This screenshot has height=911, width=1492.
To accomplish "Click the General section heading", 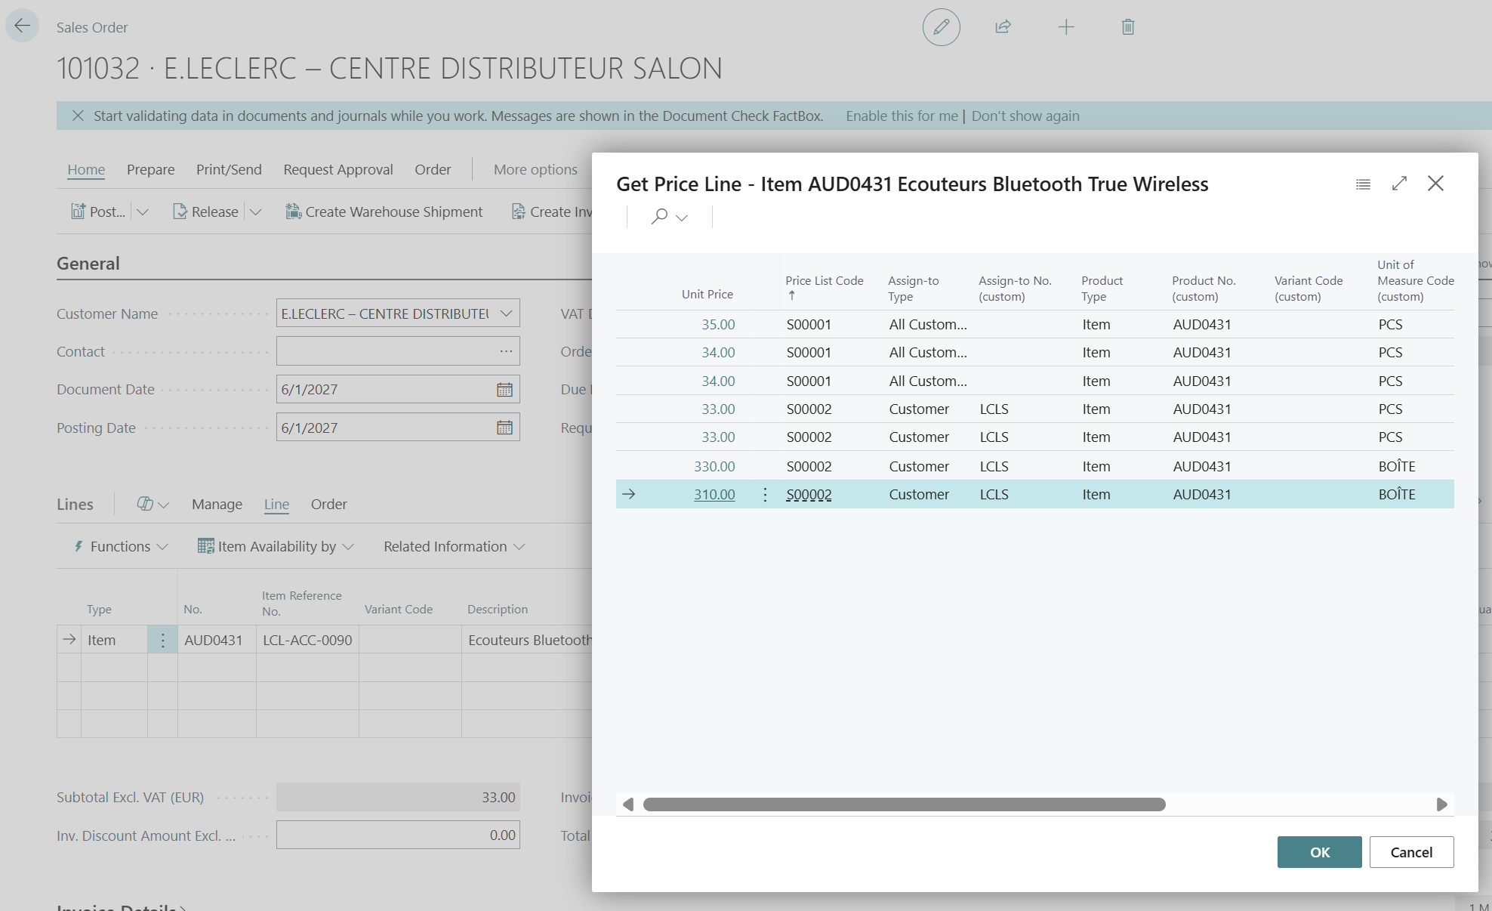I will 88,264.
